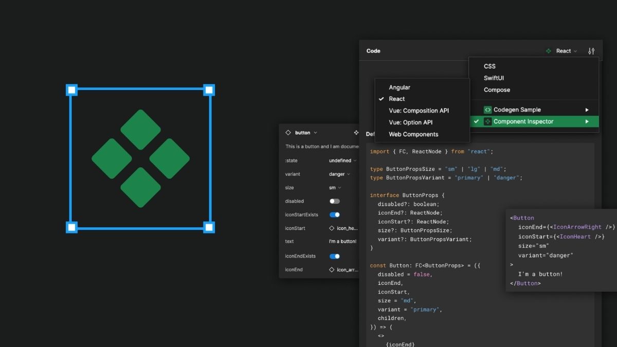Open the variant danger dropdown

(x=340, y=174)
